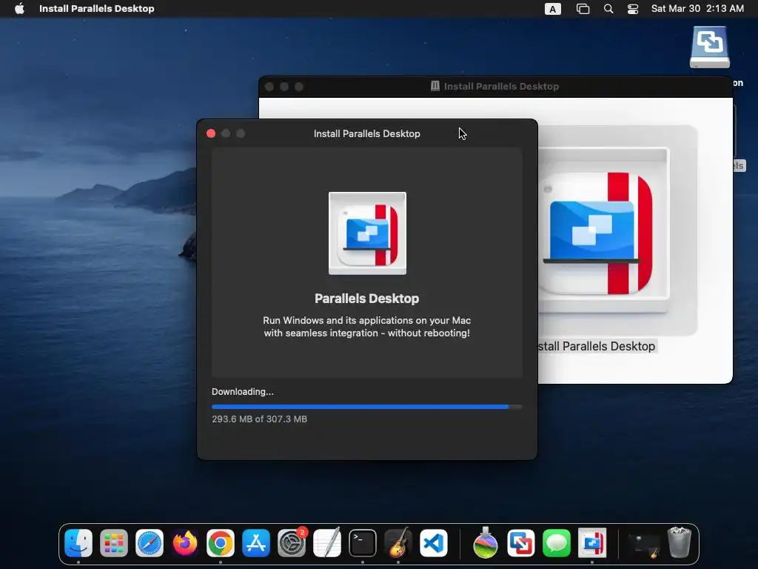758x569 pixels.
Task: Launch Firefox from the Dock
Action: point(184,543)
